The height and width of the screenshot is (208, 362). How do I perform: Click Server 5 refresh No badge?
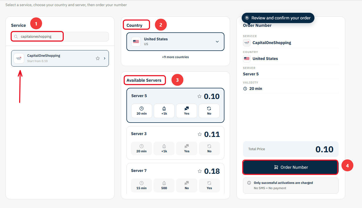click(x=209, y=111)
